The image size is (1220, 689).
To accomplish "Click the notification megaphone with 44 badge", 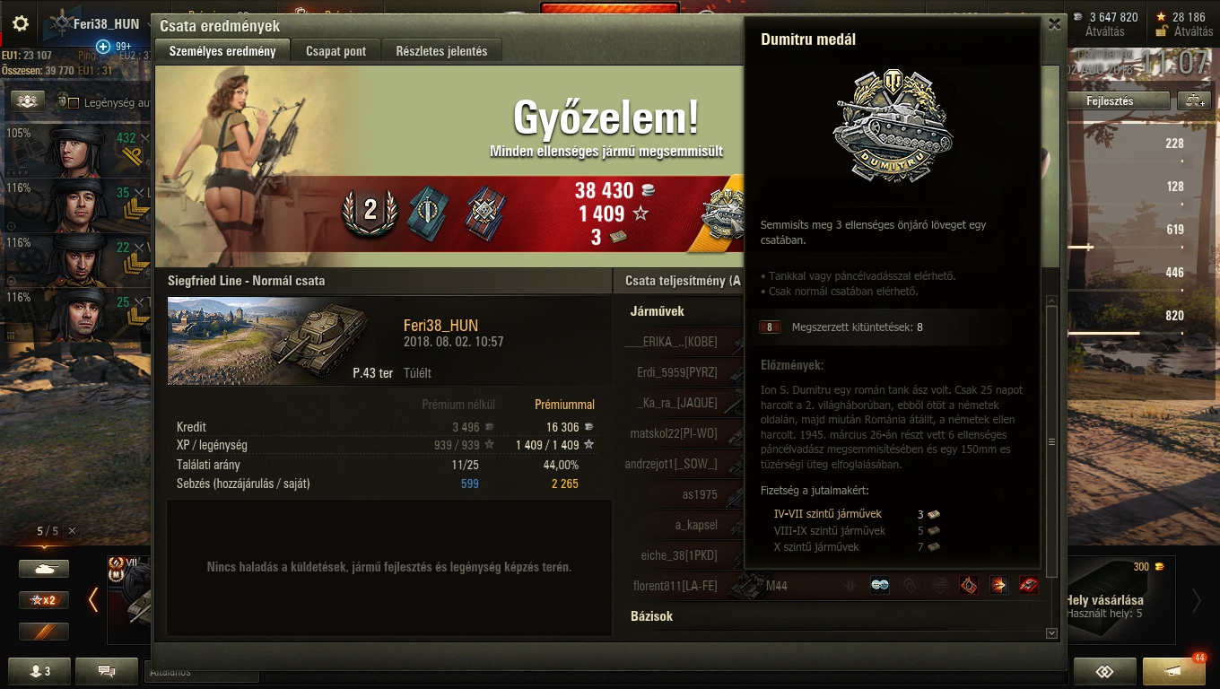I will click(x=1173, y=671).
